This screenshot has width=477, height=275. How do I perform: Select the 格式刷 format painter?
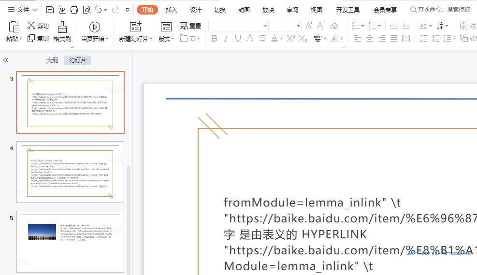(x=62, y=31)
